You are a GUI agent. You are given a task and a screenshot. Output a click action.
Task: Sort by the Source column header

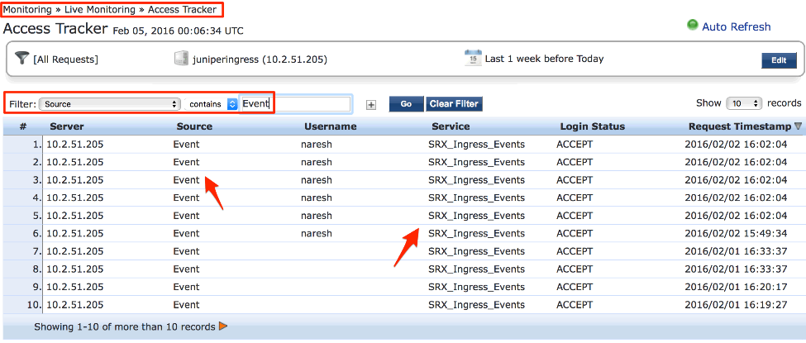(194, 126)
